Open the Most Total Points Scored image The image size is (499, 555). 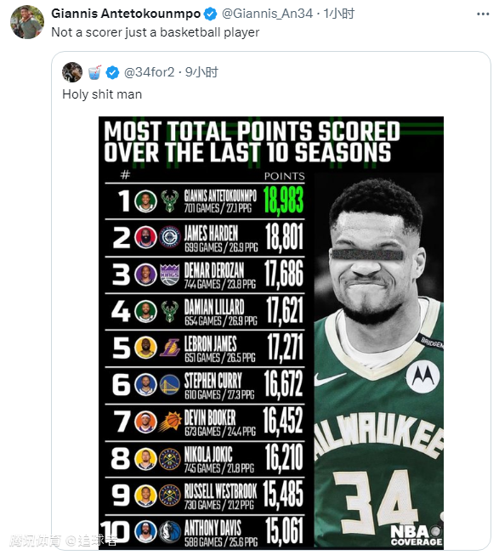tap(270, 332)
